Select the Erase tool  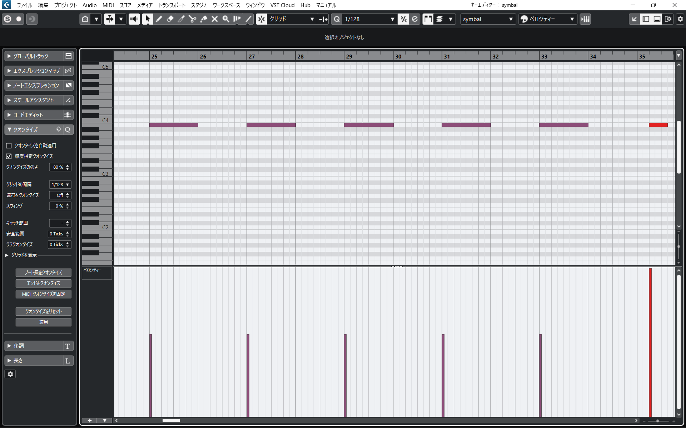[x=170, y=19]
